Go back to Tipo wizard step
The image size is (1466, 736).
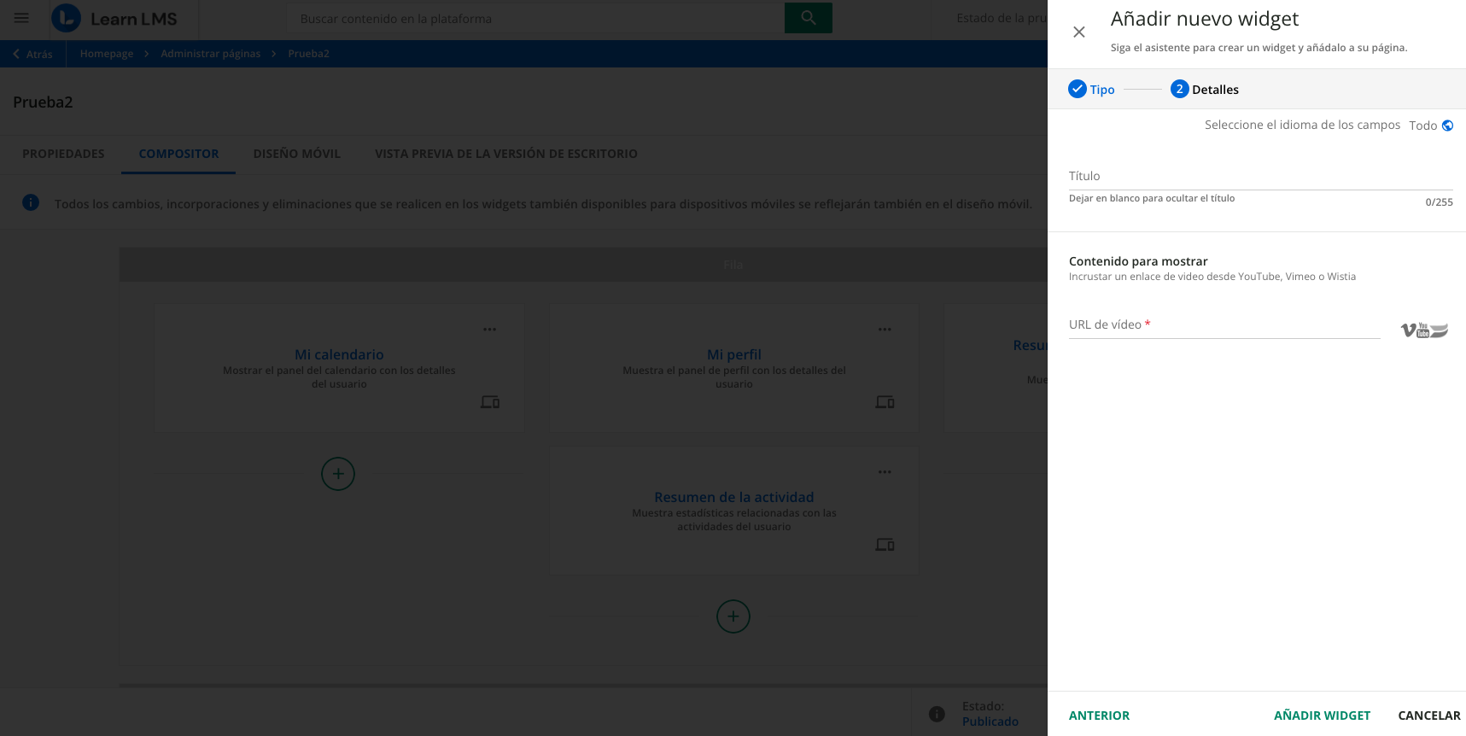click(1091, 90)
